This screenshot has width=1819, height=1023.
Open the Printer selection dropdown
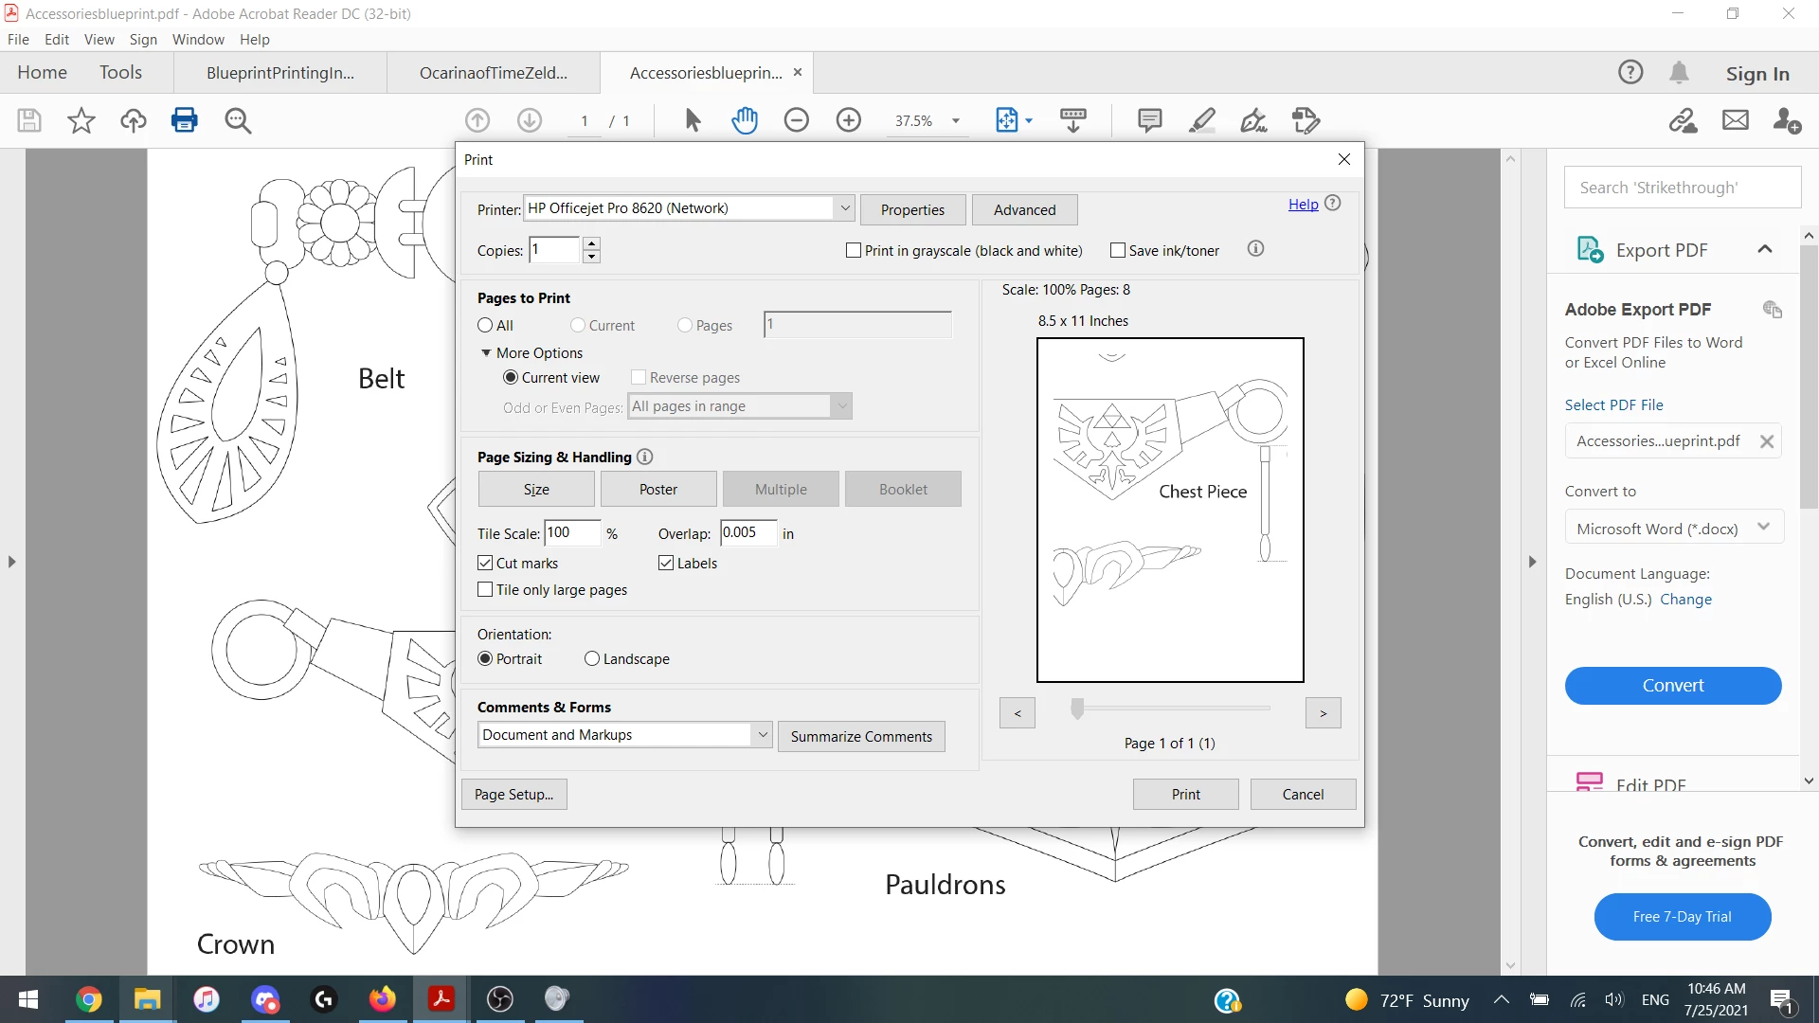[844, 208]
